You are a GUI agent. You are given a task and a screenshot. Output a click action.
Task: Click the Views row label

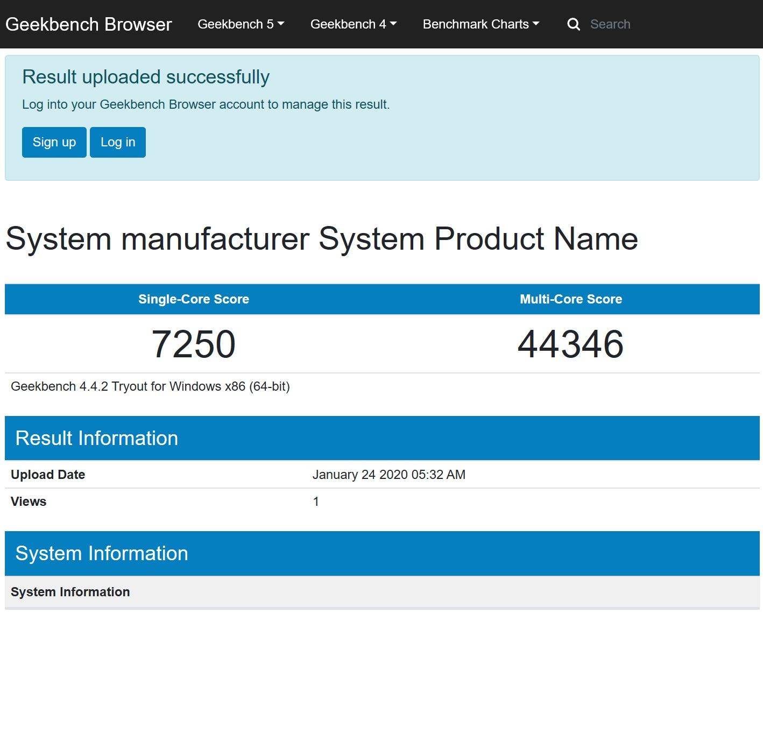(x=29, y=502)
